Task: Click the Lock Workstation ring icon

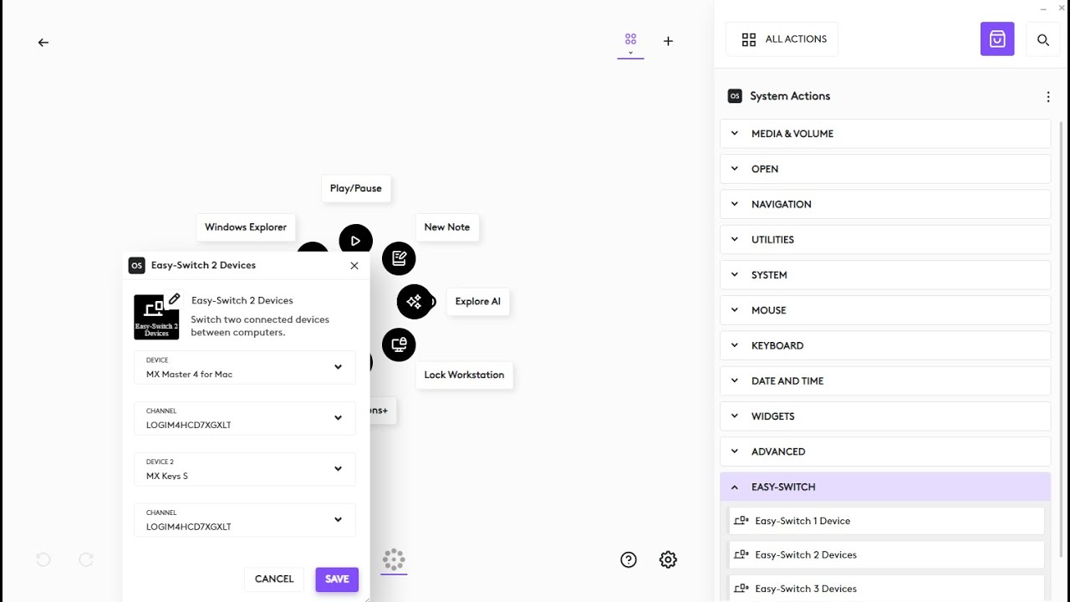Action: (x=399, y=344)
